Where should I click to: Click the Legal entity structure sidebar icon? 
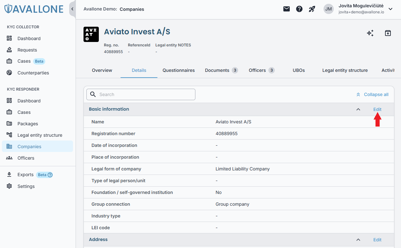[x=9, y=135]
